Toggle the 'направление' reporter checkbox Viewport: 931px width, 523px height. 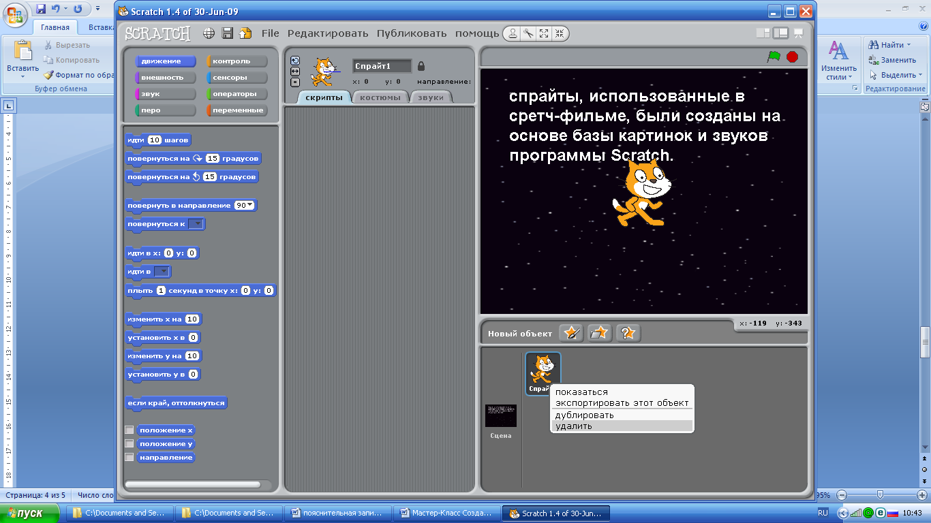[x=129, y=457]
